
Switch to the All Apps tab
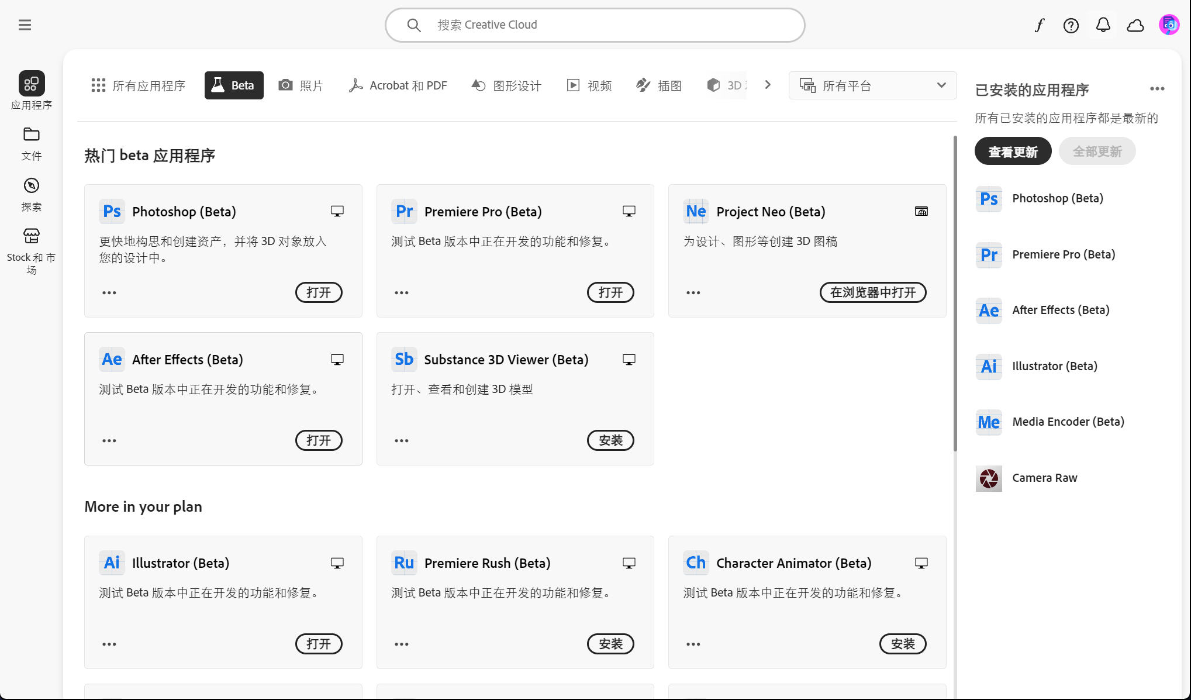pyautogui.click(x=139, y=85)
